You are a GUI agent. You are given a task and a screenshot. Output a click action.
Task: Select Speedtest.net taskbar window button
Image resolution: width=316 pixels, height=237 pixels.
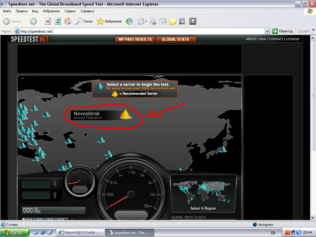[130, 233]
